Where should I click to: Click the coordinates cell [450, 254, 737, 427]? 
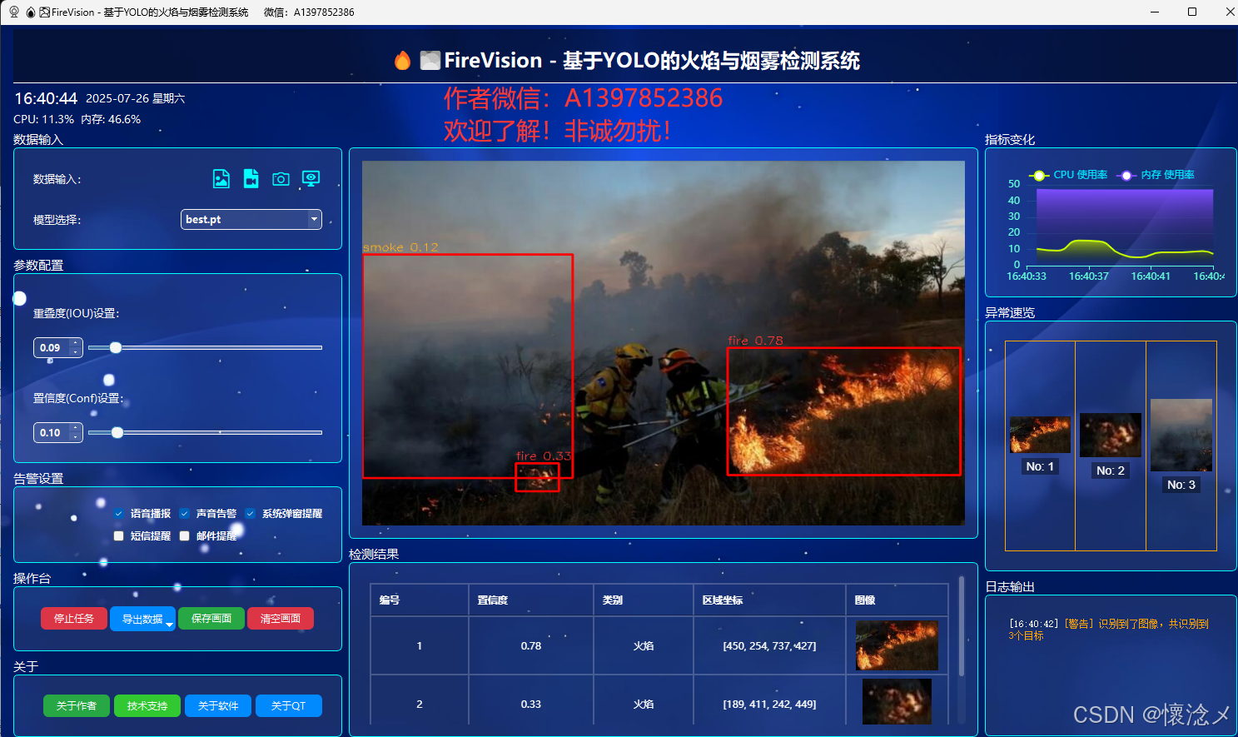click(770, 645)
